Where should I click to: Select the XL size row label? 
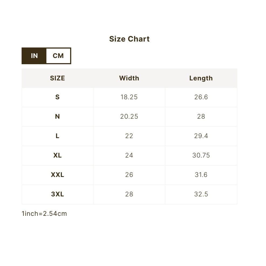pyautogui.click(x=57, y=155)
